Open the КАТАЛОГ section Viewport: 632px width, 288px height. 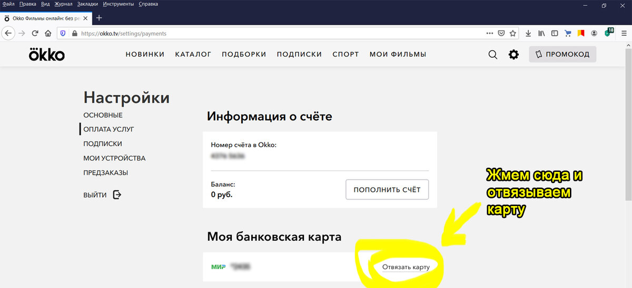point(193,54)
